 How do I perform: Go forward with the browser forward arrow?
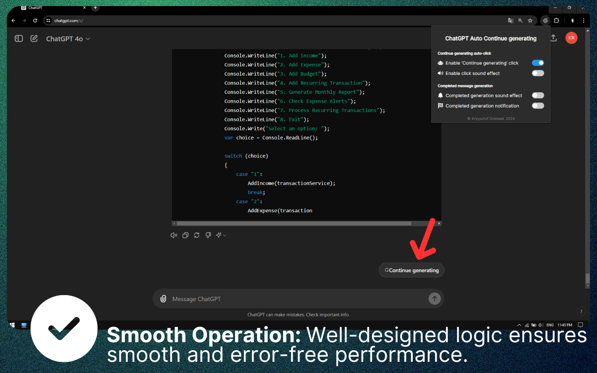[24, 21]
